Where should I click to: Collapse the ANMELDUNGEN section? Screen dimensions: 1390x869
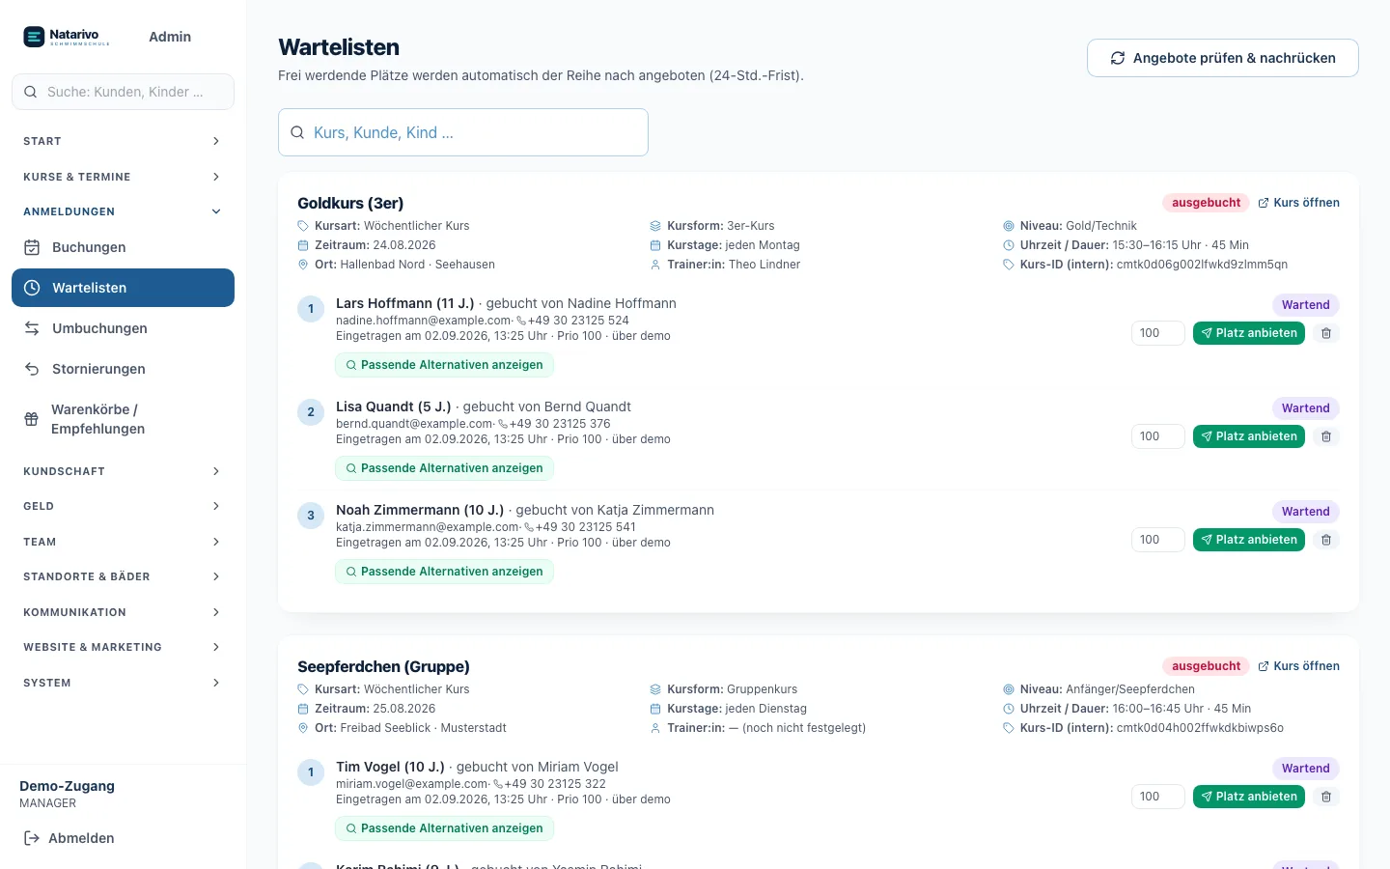(123, 211)
